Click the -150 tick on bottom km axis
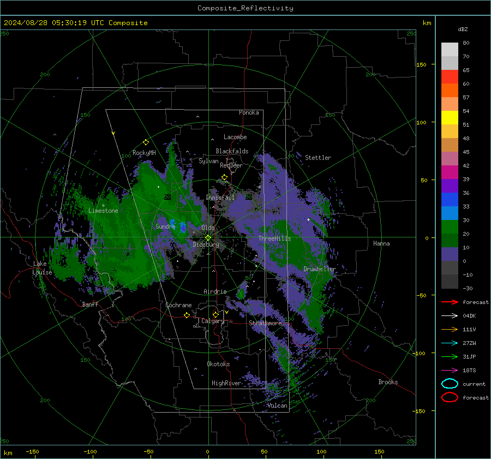 pos(32,451)
